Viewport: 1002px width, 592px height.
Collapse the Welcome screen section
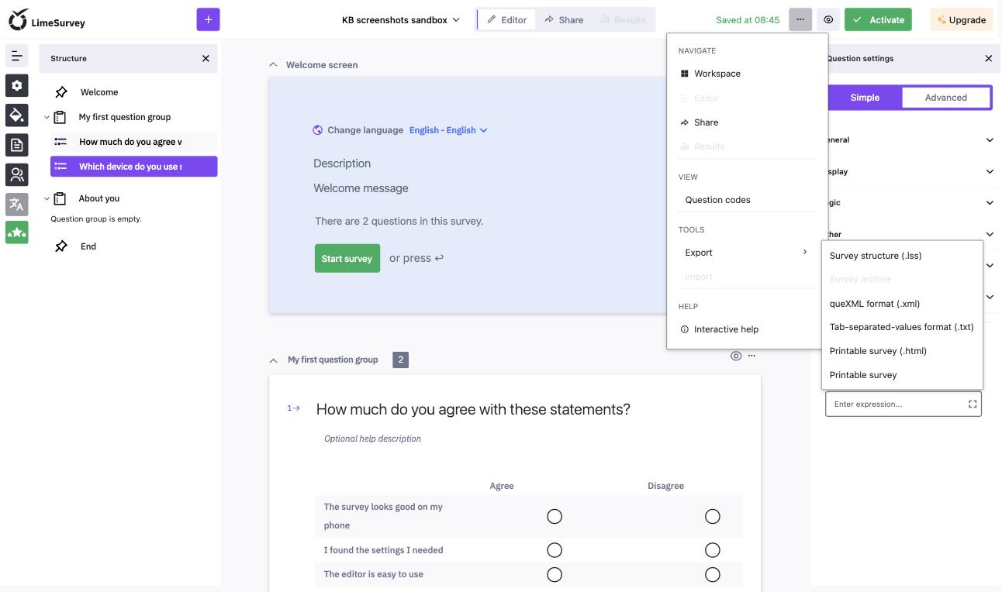click(x=273, y=65)
